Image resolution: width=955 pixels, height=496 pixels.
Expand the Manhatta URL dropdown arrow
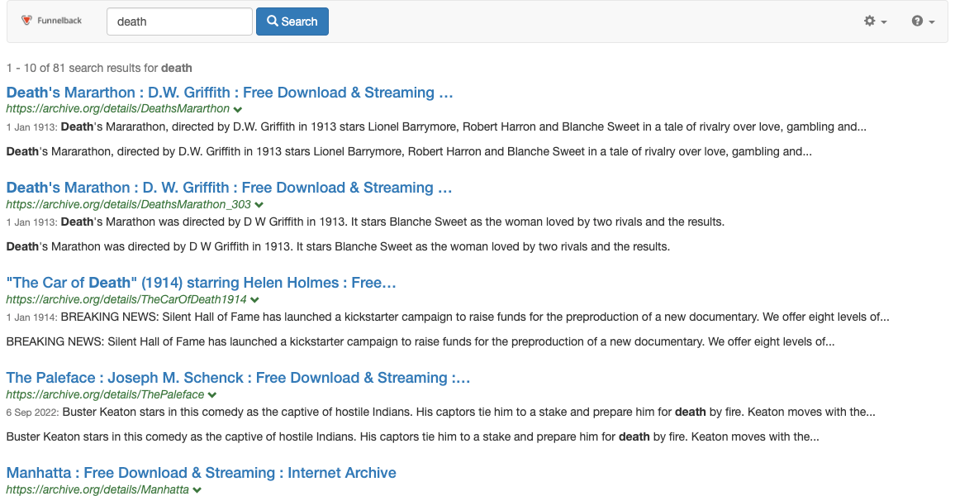[x=197, y=490]
